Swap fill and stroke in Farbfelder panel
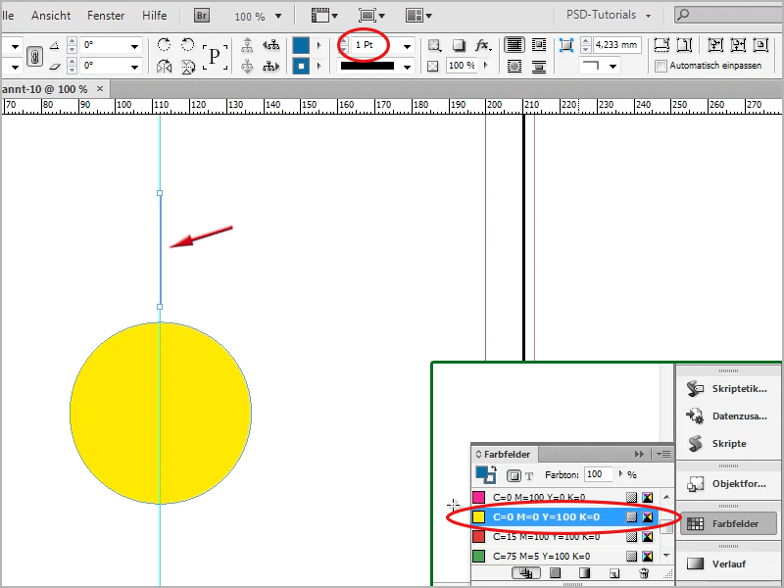Viewport: 784px width, 588px height. [494, 469]
